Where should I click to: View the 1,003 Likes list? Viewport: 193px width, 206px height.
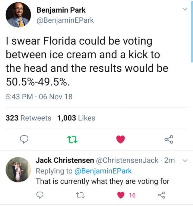click(76, 118)
